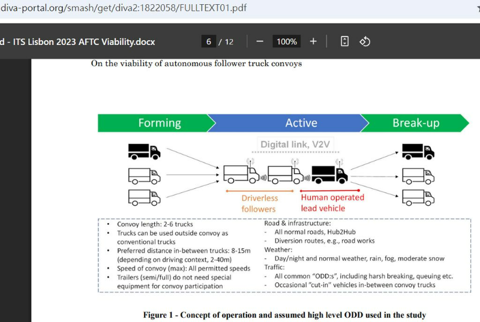
Task: Click the zoom in plus button
Action: click(x=313, y=41)
